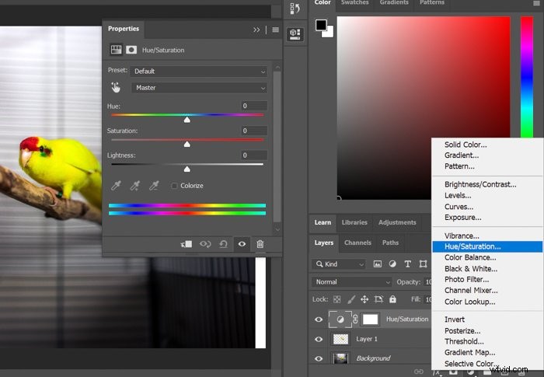Open the Master channel dropdown
544x377 pixels.
point(199,88)
